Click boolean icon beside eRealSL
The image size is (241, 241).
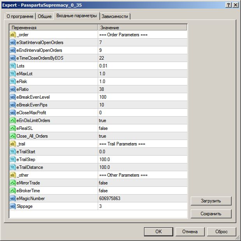coord(13,128)
